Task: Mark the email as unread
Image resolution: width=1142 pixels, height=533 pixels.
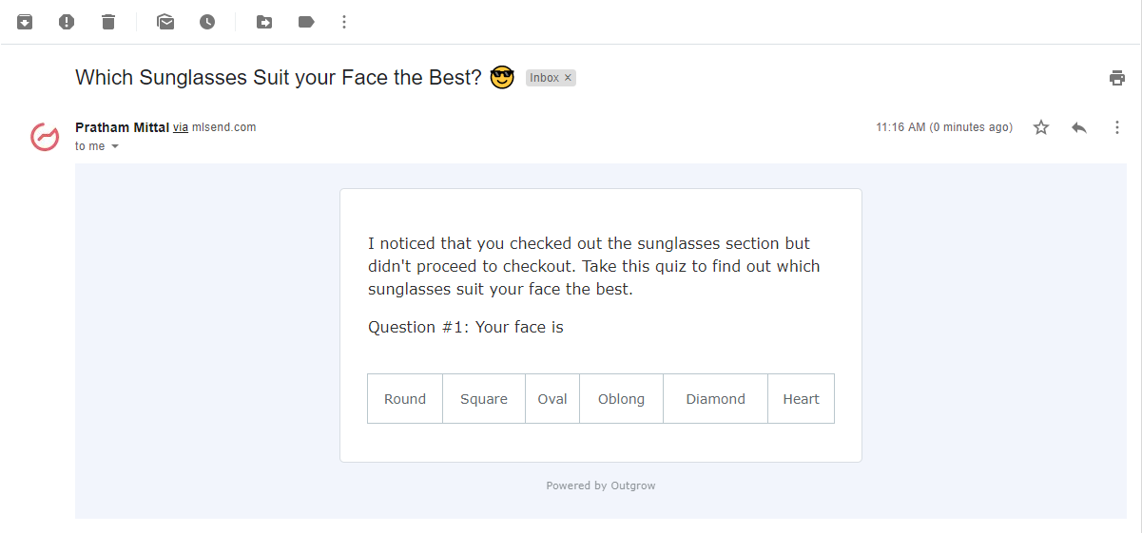Action: (x=165, y=22)
